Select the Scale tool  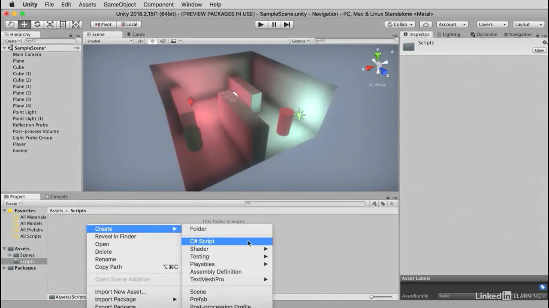(x=50, y=24)
